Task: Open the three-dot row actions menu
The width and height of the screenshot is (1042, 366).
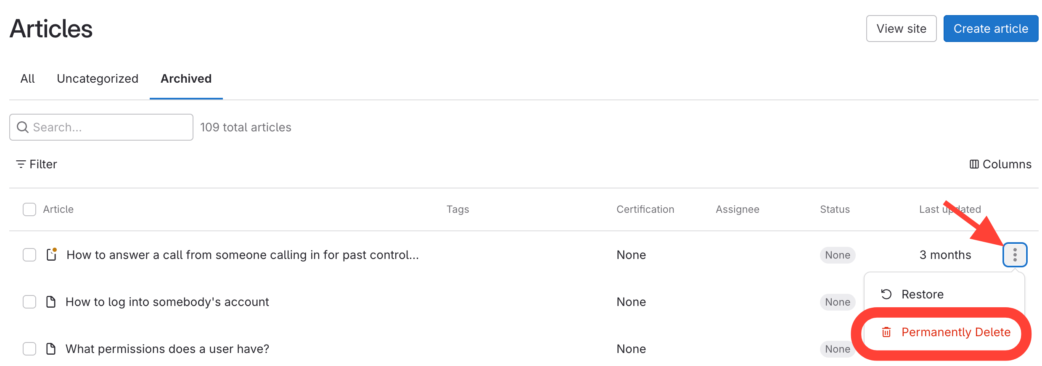Action: (x=1015, y=255)
